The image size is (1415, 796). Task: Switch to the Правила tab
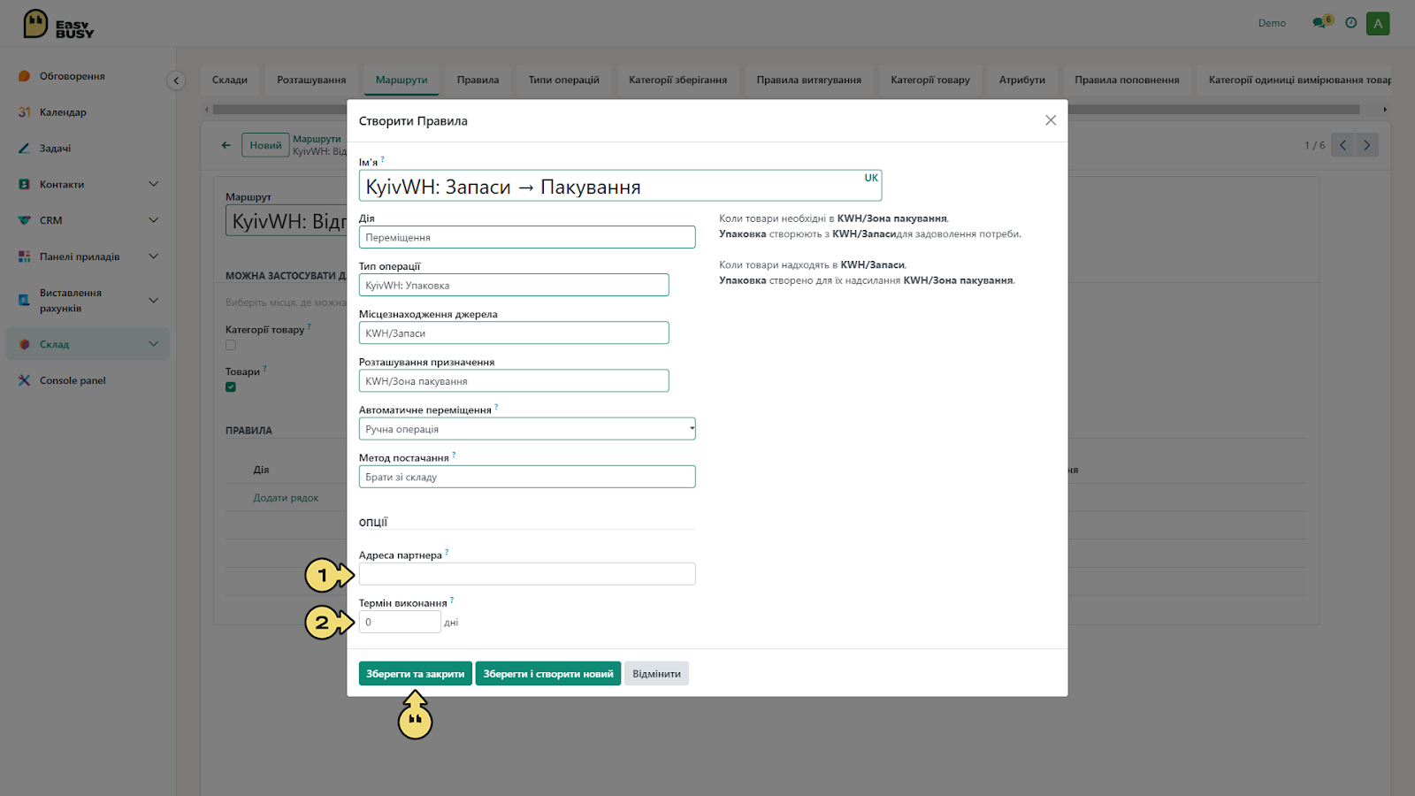tap(478, 80)
